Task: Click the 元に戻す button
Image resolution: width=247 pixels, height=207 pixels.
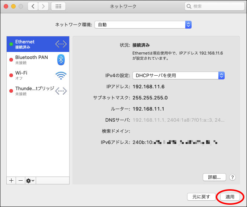Action: pyautogui.click(x=201, y=197)
